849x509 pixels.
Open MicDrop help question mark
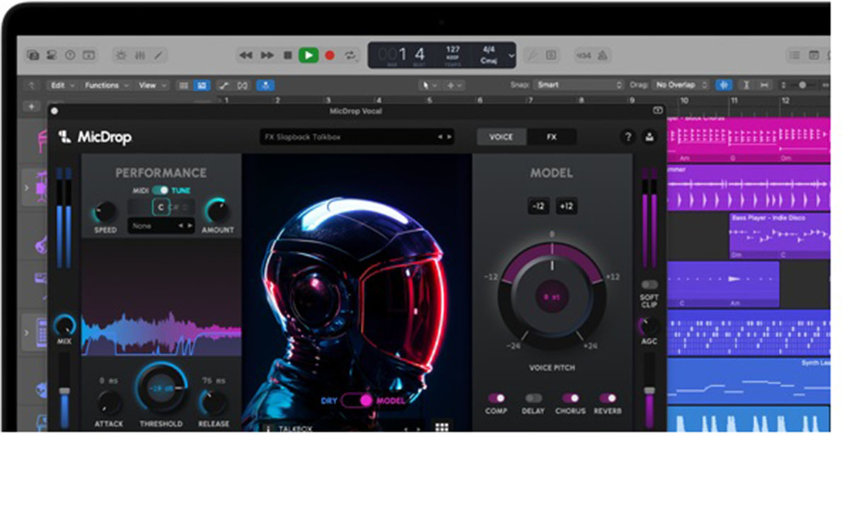pyautogui.click(x=627, y=137)
